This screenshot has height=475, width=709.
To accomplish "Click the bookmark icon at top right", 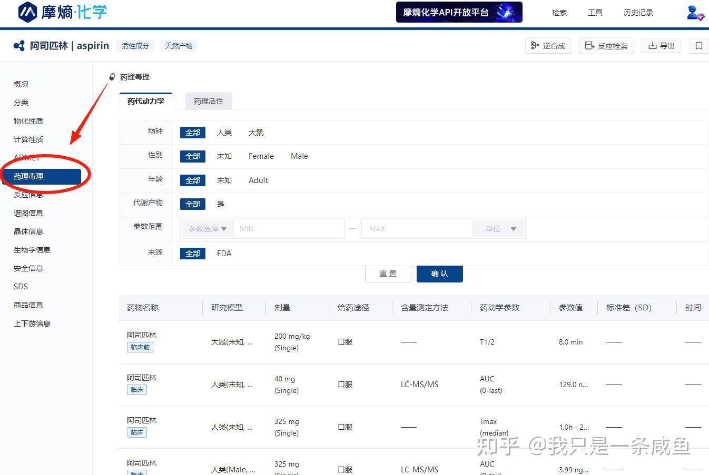I will [698, 46].
